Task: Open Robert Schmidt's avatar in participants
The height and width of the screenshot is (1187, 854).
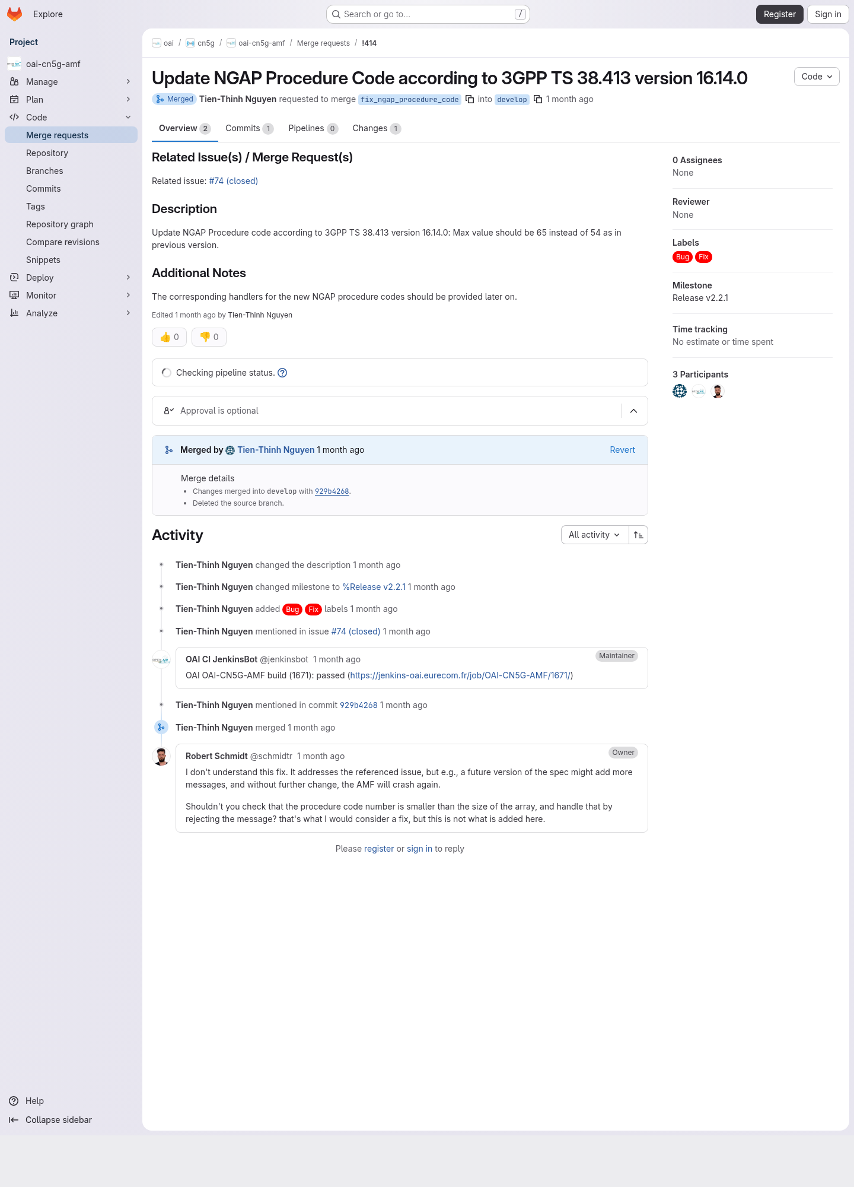Action: [718, 391]
